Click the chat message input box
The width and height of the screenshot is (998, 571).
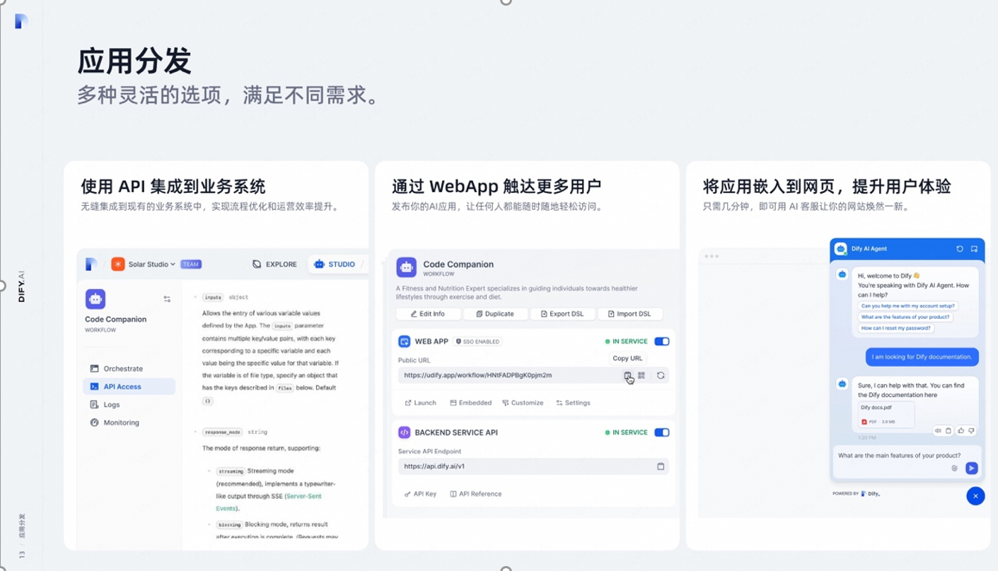pyautogui.click(x=907, y=461)
